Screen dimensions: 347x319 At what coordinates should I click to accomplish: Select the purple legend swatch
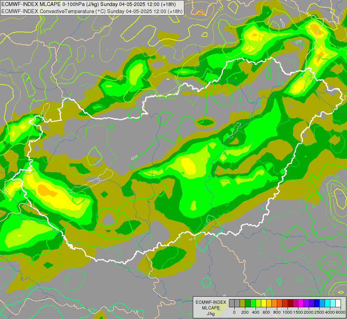tap(307, 303)
